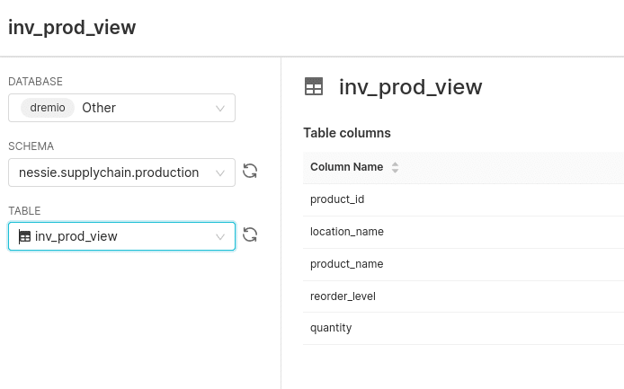
Task: Click the dremio backend badge
Action: click(48, 108)
